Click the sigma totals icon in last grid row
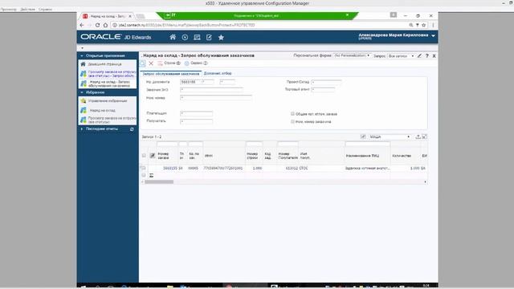The image size is (514, 289). pos(151,176)
